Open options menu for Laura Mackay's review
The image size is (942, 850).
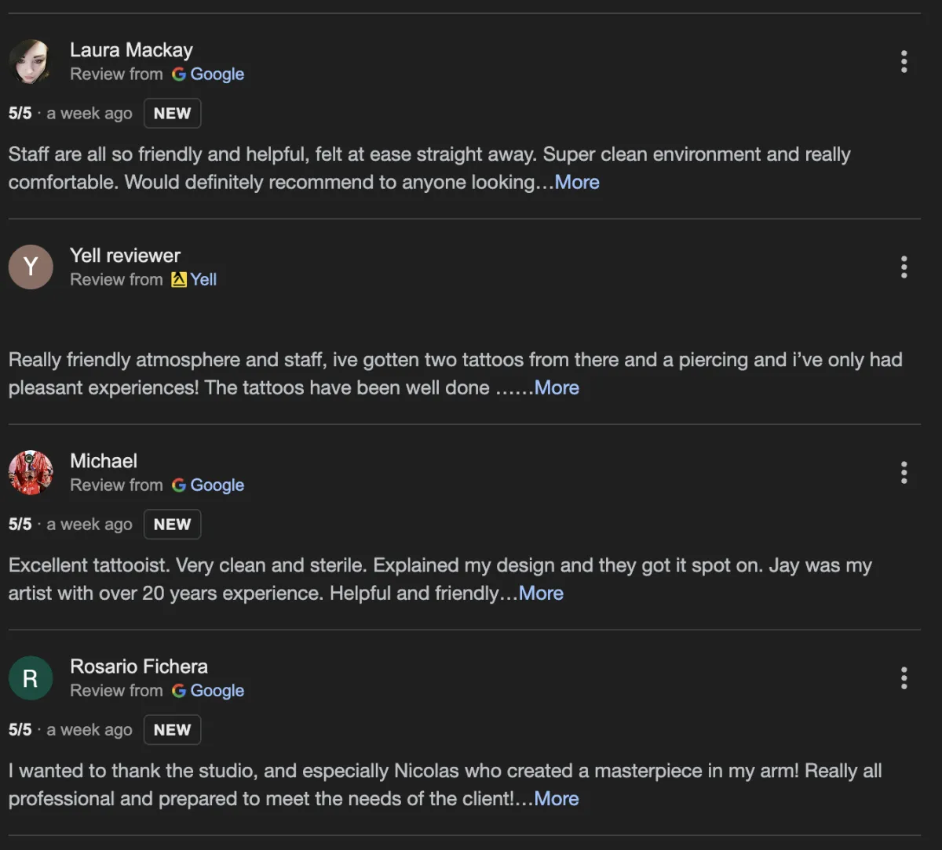(x=904, y=61)
